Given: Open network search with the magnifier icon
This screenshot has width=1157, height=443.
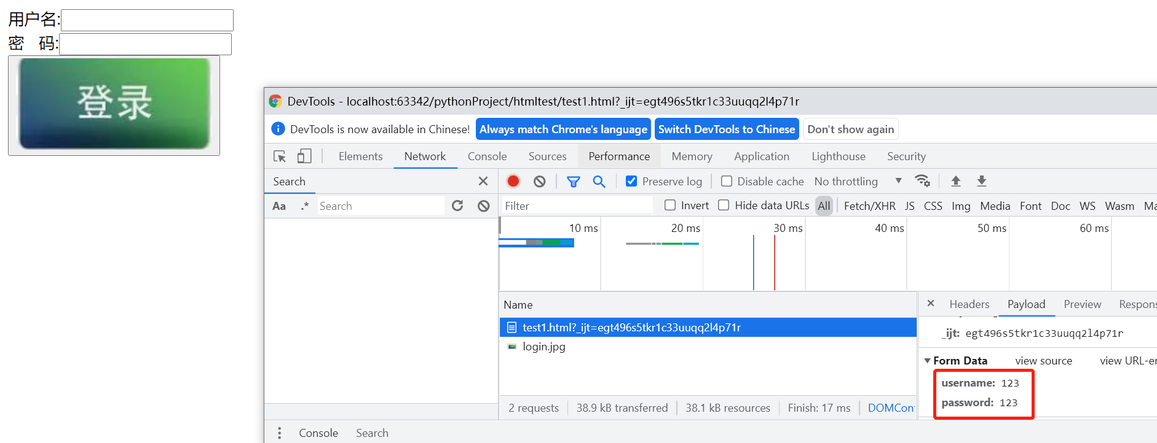Looking at the screenshot, I should [599, 182].
